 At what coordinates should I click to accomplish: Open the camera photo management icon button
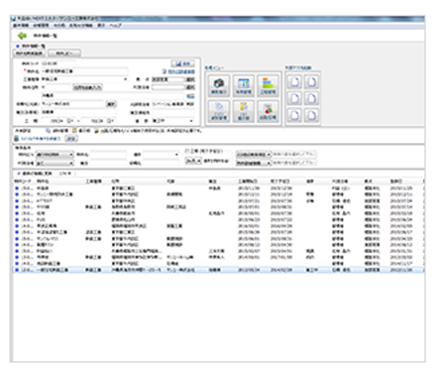[219, 85]
